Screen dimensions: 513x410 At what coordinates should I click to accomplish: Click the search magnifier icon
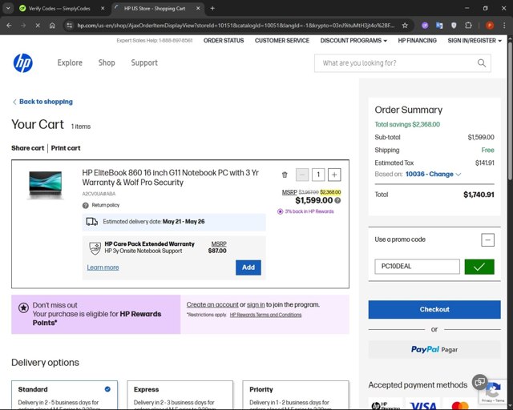482,62
